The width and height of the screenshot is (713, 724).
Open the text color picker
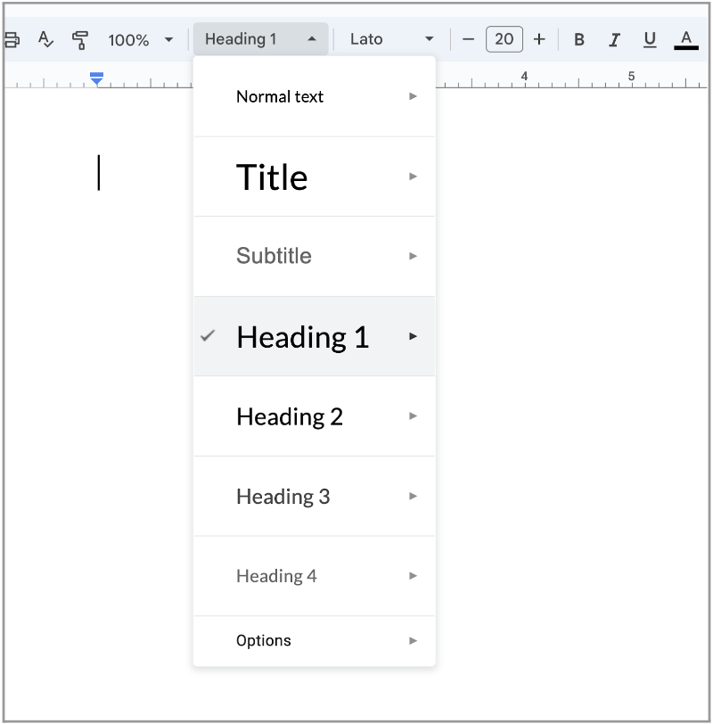(685, 39)
